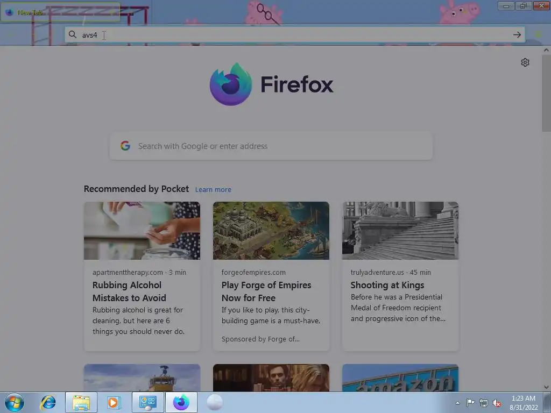Click the vertical scrollbar thumb
This screenshot has height=413, width=551.
[x=546, y=93]
